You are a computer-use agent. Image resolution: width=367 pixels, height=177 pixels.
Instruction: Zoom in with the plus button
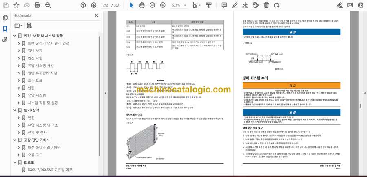tap(163, 5)
